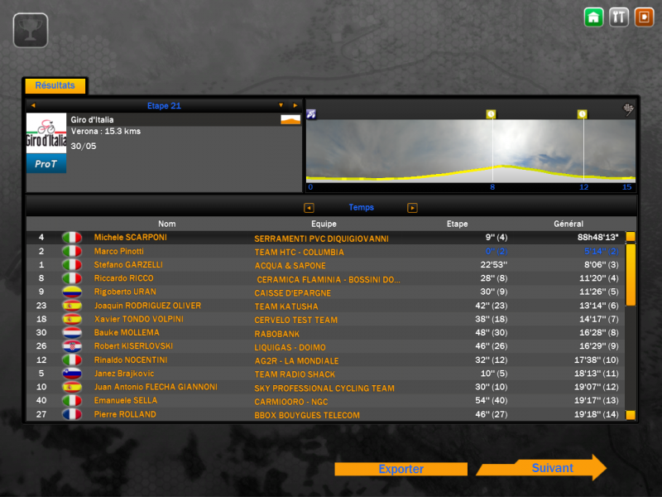Sort by the Equipe column header
The height and width of the screenshot is (497, 662).
coord(324,224)
